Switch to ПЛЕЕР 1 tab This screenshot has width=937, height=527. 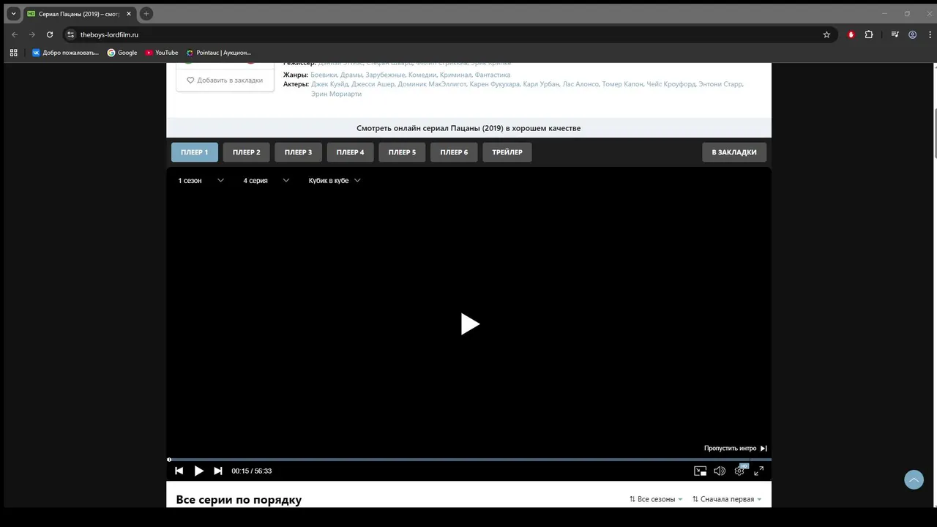coord(195,152)
